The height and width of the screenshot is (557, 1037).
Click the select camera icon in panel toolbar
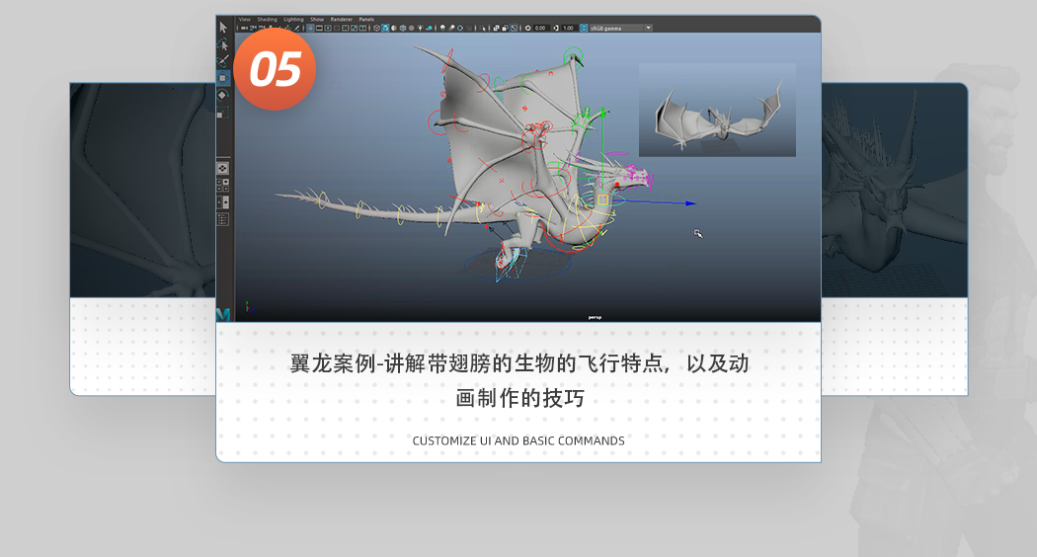click(x=244, y=28)
